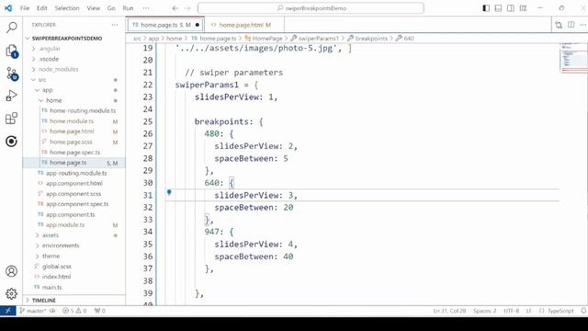
Task: Open the Search view in activity bar
Action: click(12, 28)
